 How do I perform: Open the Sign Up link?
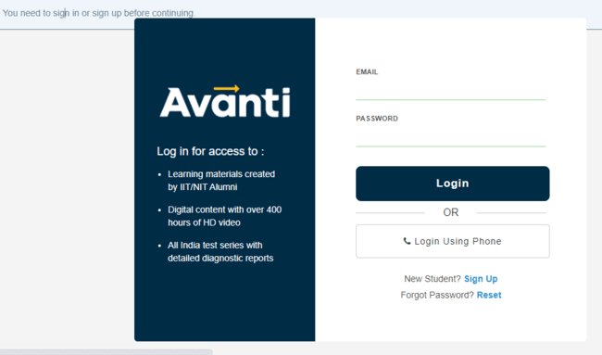[x=481, y=279]
